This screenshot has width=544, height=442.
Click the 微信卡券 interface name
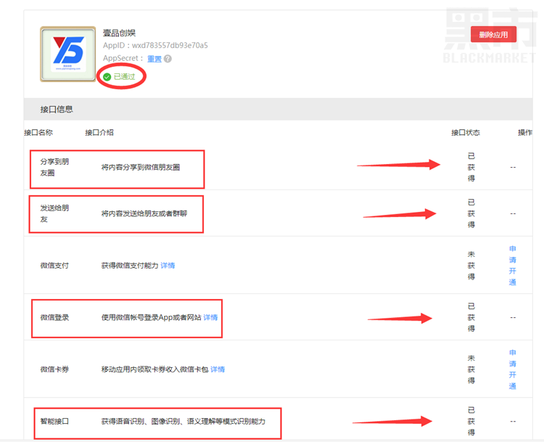[x=54, y=369]
